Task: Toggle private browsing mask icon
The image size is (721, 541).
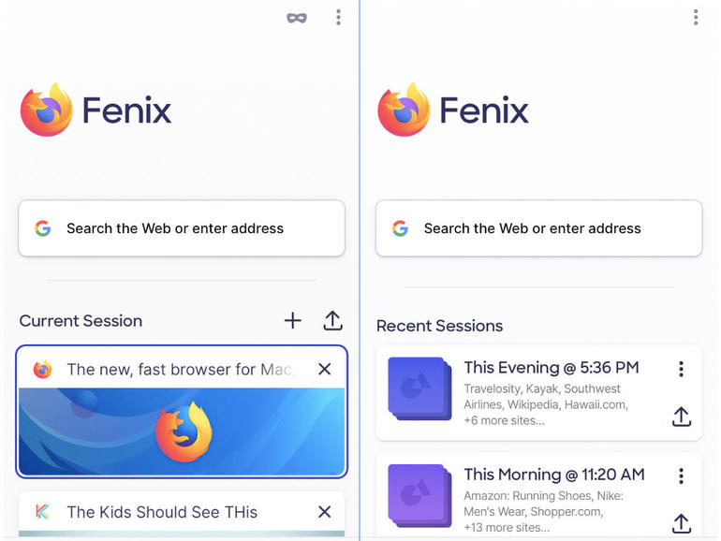Action: [x=297, y=18]
